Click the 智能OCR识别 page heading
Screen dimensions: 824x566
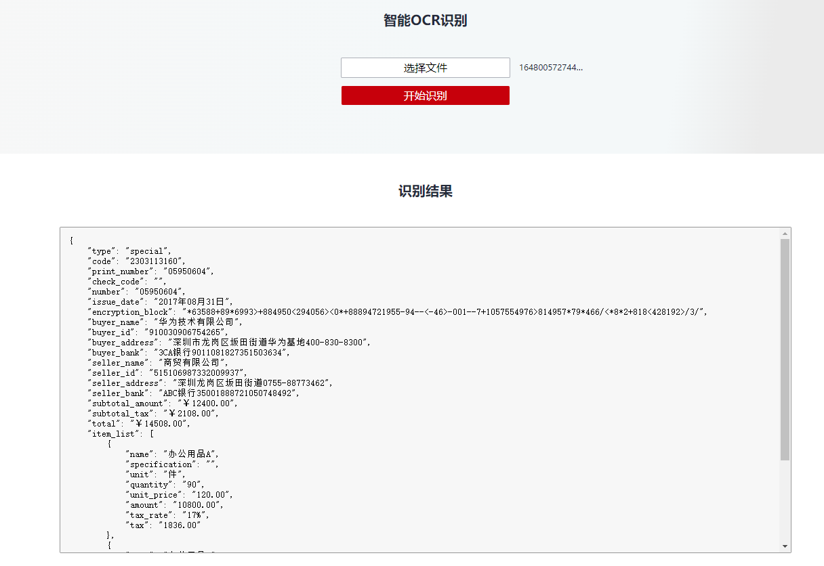(425, 20)
